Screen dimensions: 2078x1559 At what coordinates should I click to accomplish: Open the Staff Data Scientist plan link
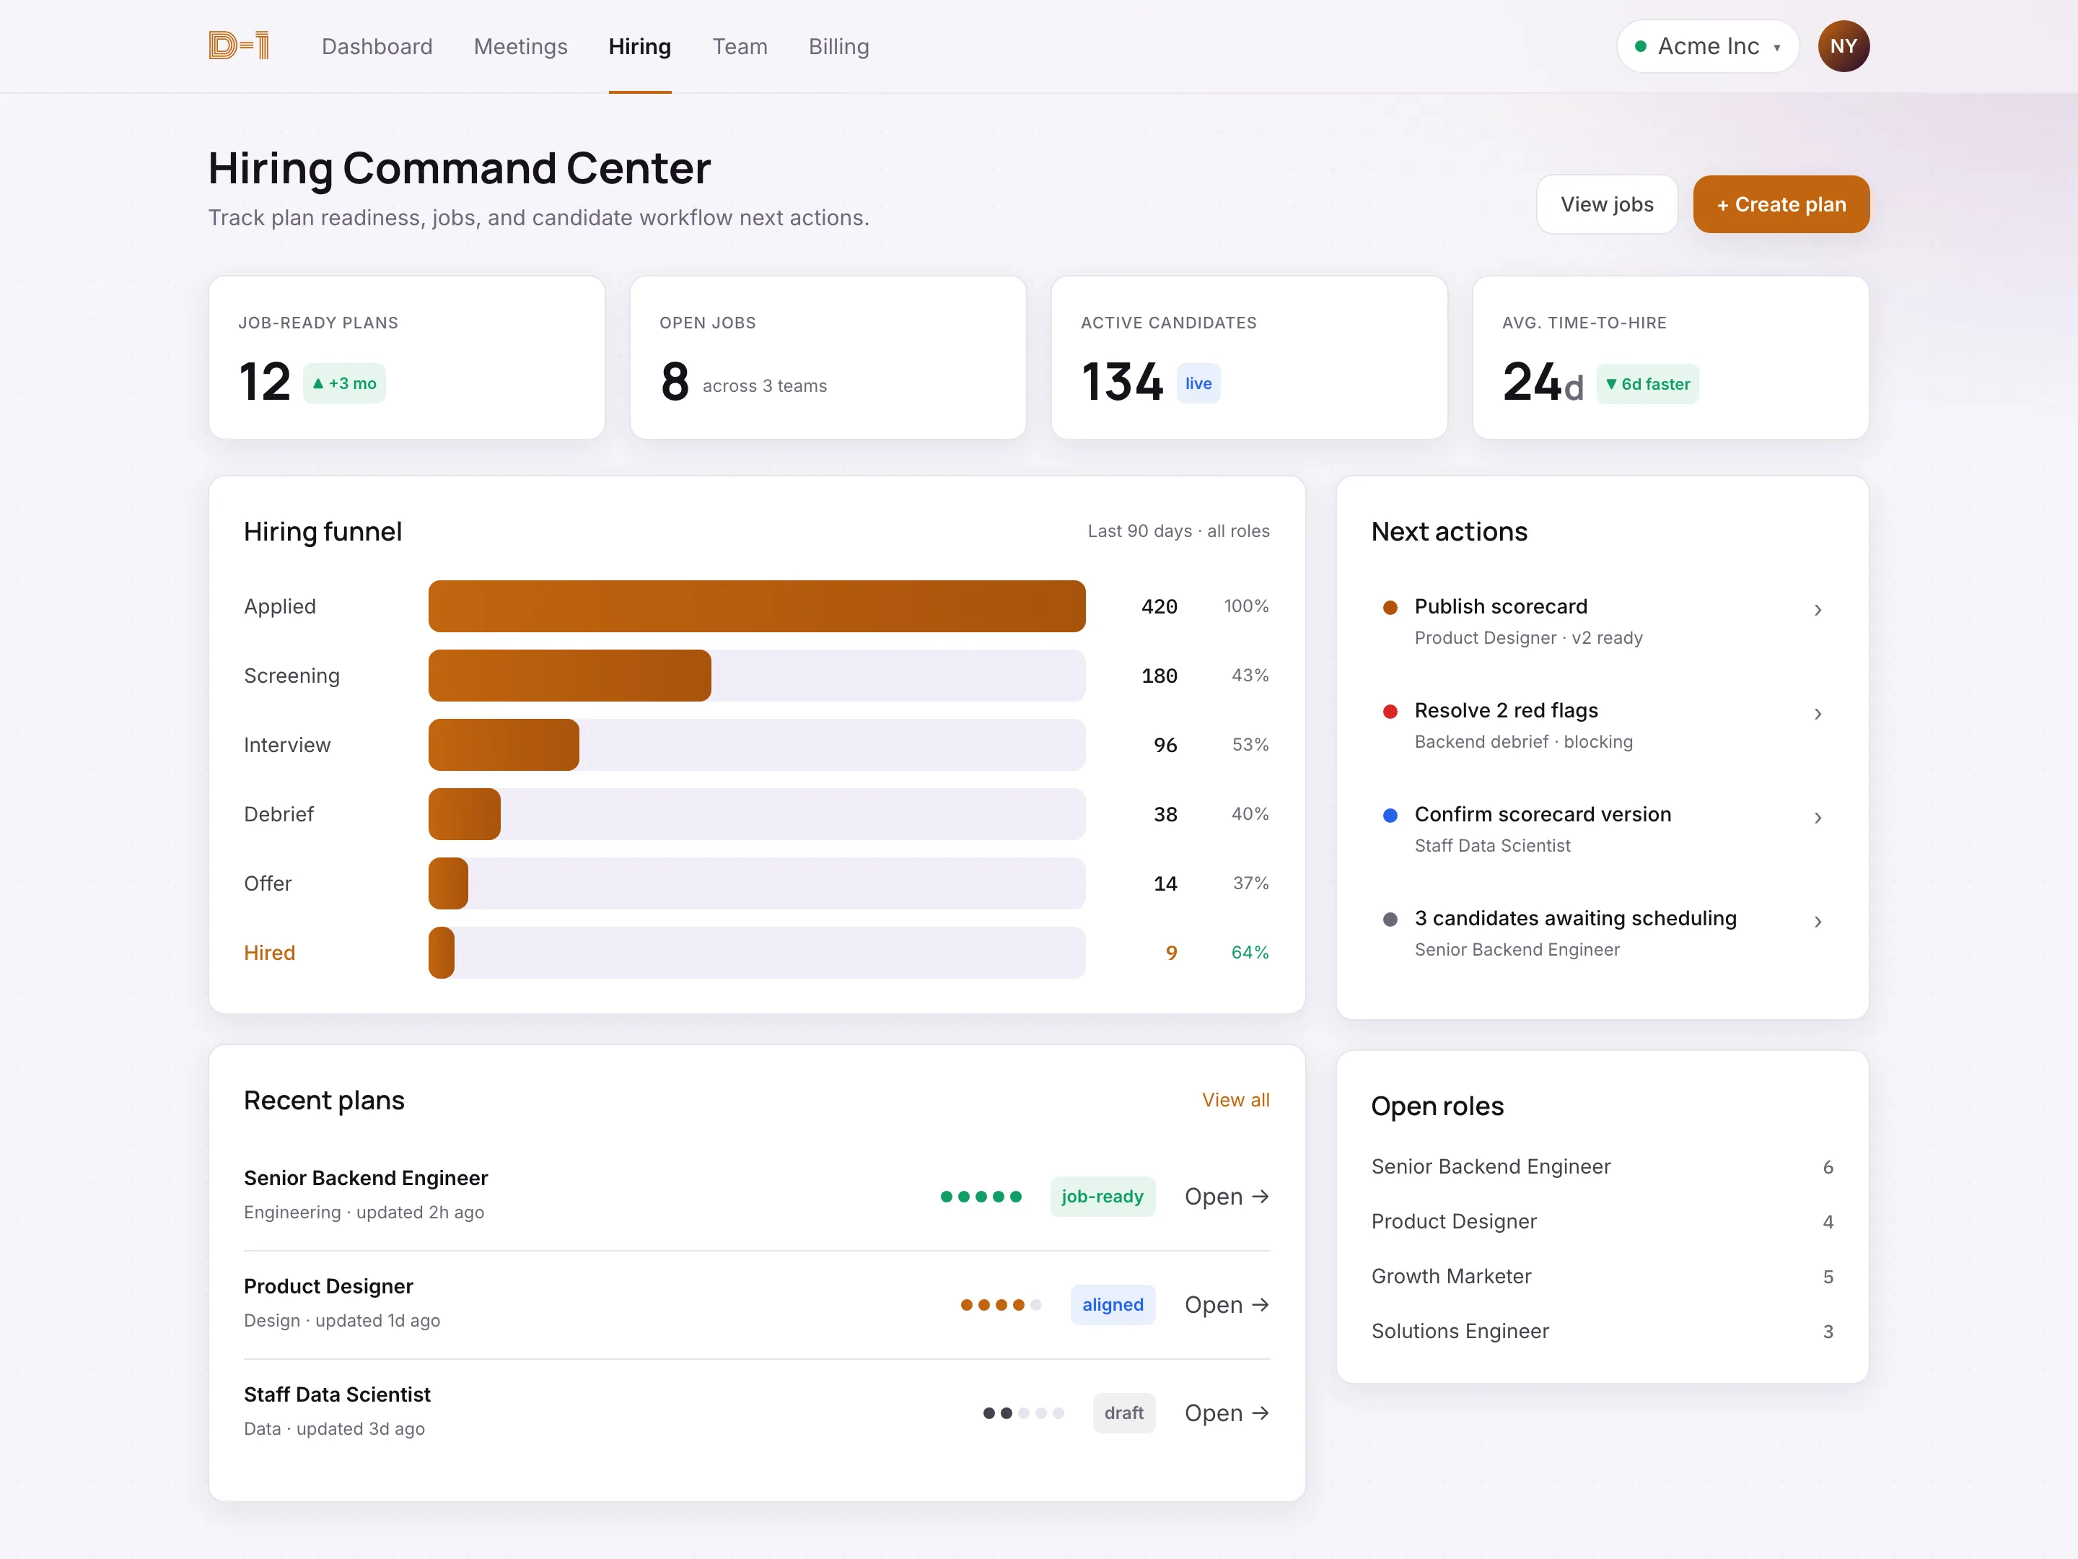[1227, 1412]
